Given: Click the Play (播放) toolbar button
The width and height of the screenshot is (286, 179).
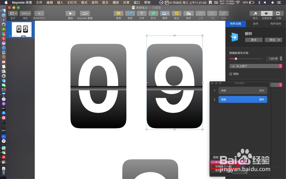Looking at the screenshot, I should click(x=70, y=13).
